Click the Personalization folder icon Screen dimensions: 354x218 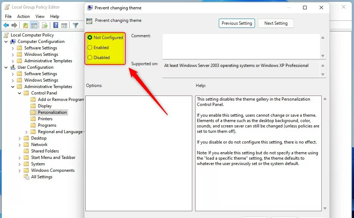click(33, 112)
